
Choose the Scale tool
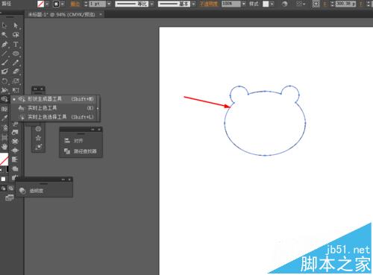(16, 81)
